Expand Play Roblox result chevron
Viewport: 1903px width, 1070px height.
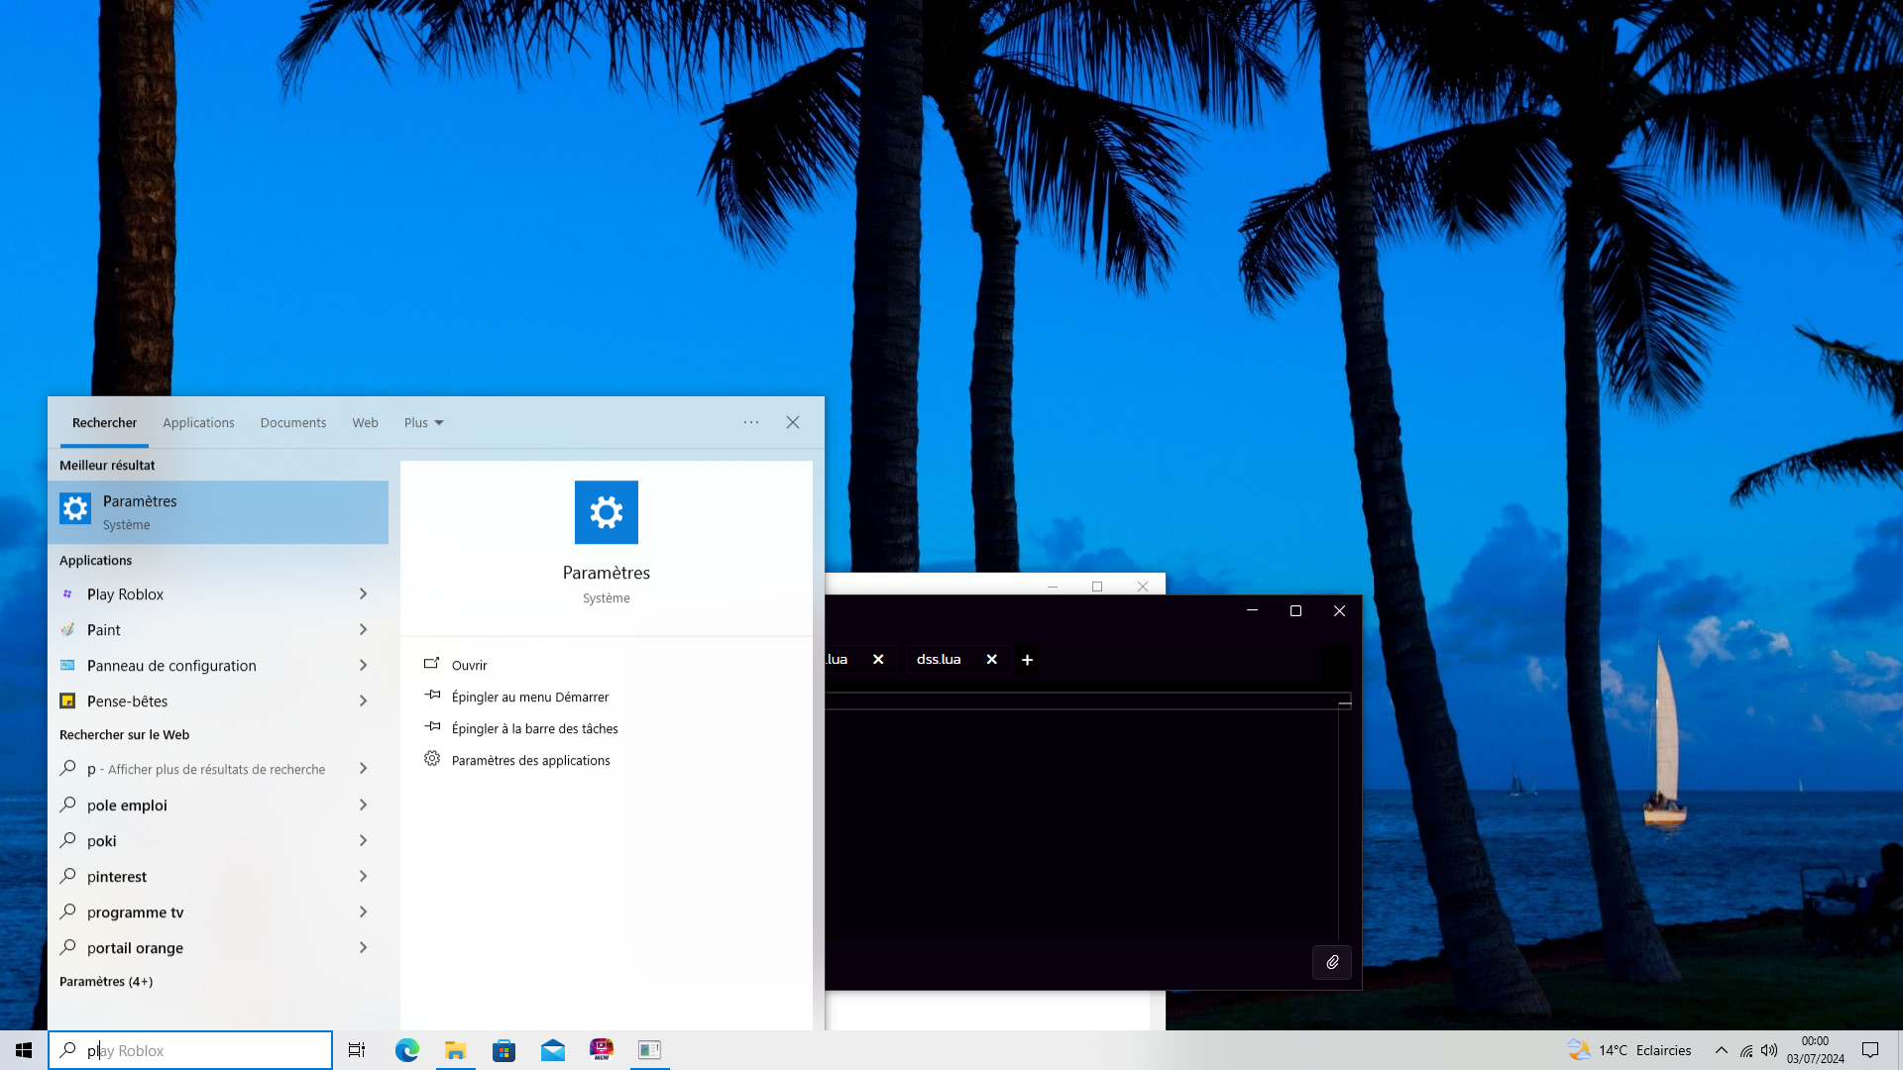[x=363, y=594]
